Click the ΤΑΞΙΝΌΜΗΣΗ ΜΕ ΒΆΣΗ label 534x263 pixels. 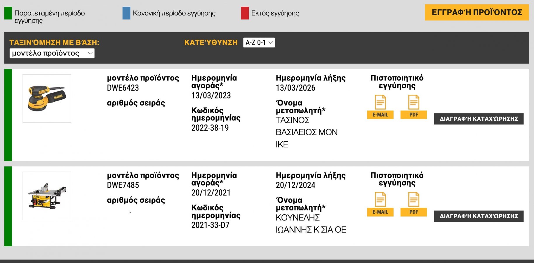click(x=54, y=42)
